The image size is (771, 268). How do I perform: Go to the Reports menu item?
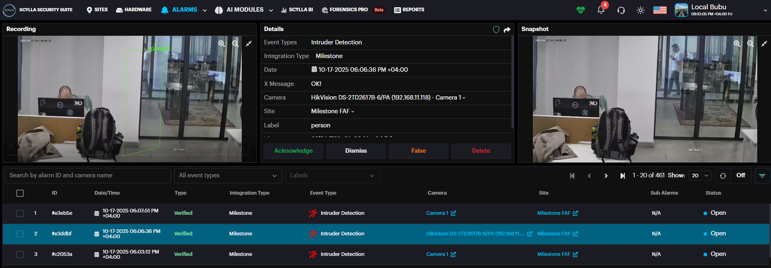click(409, 10)
